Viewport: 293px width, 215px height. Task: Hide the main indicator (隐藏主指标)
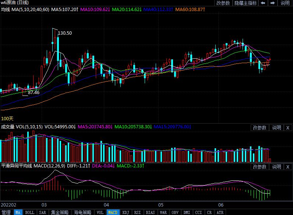pyautogui.click(x=246, y=3)
